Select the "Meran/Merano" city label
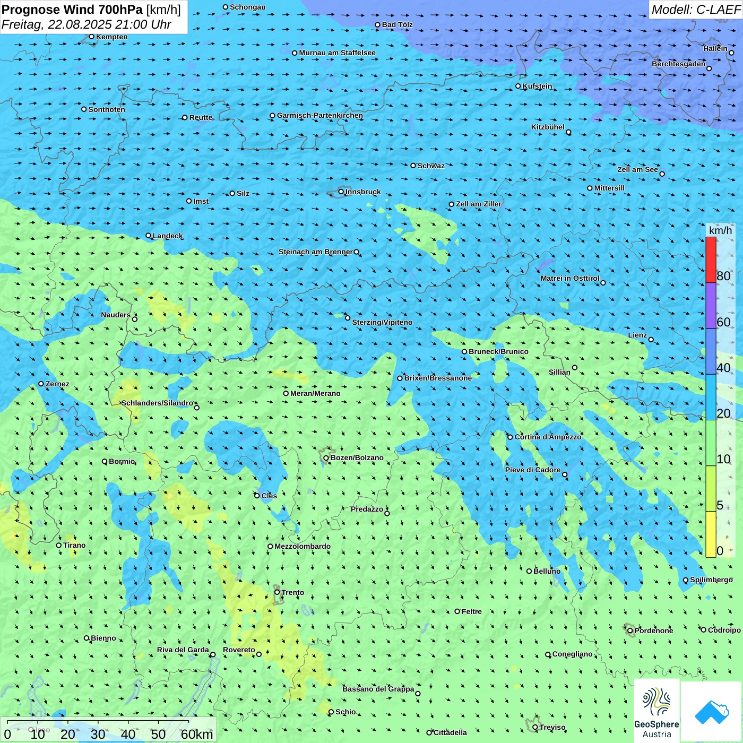This screenshot has width=743, height=743. (x=315, y=393)
